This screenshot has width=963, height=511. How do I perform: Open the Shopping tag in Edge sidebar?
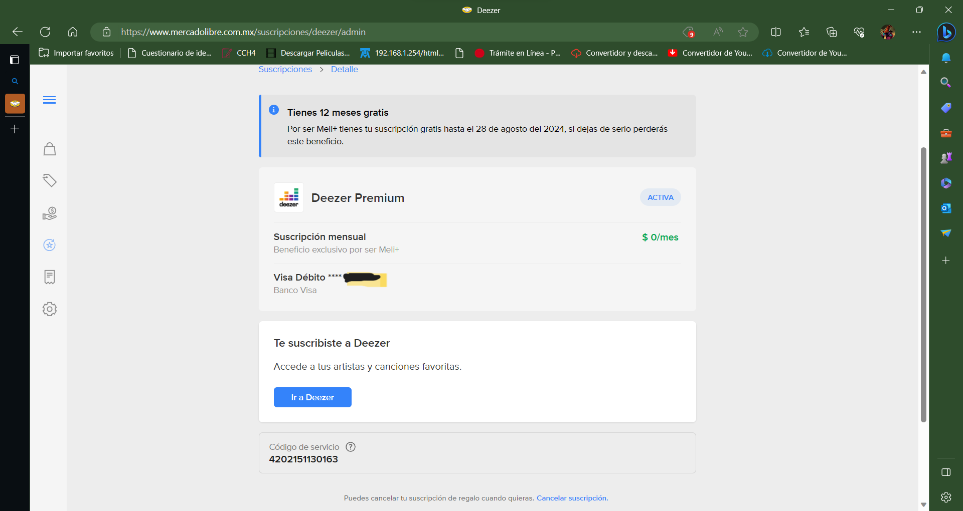pyautogui.click(x=946, y=108)
